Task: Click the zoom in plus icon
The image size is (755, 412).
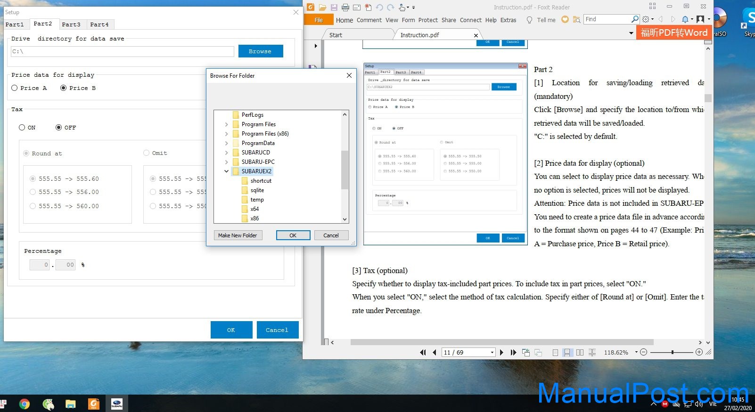Action: pos(699,352)
